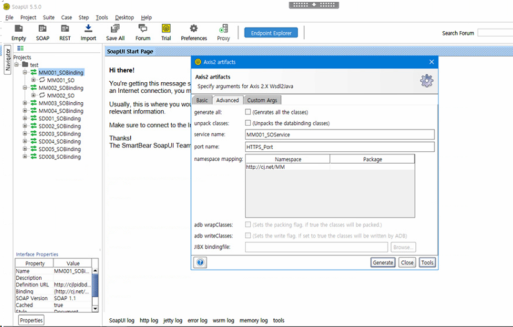Enable the generate all checkbox

pos(248,112)
